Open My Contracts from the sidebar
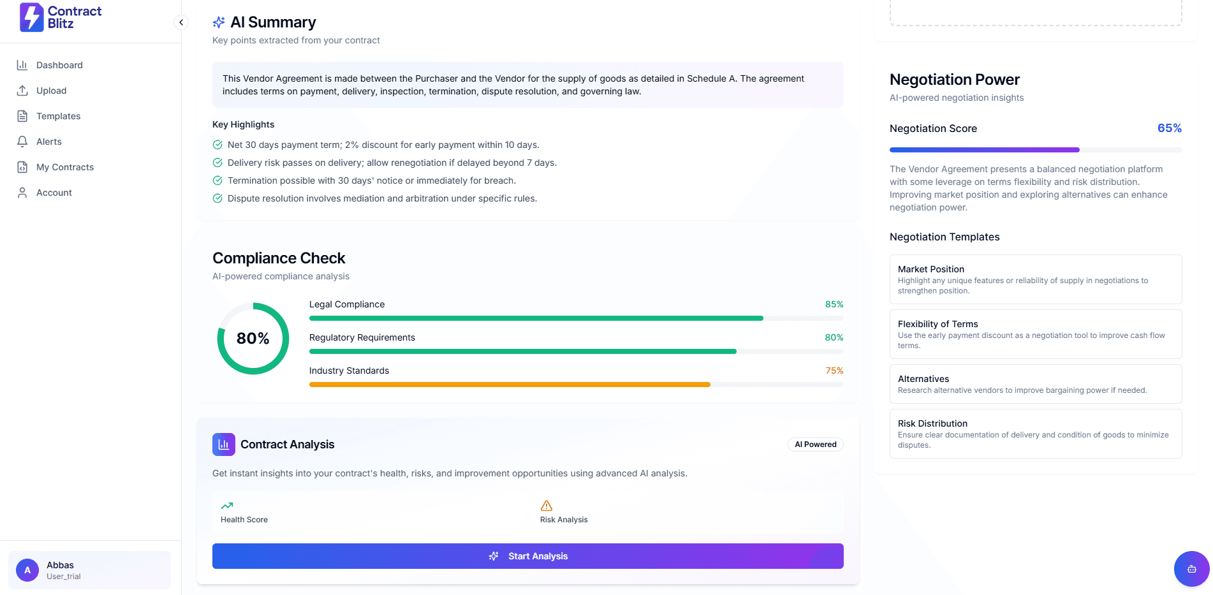 (x=22, y=166)
